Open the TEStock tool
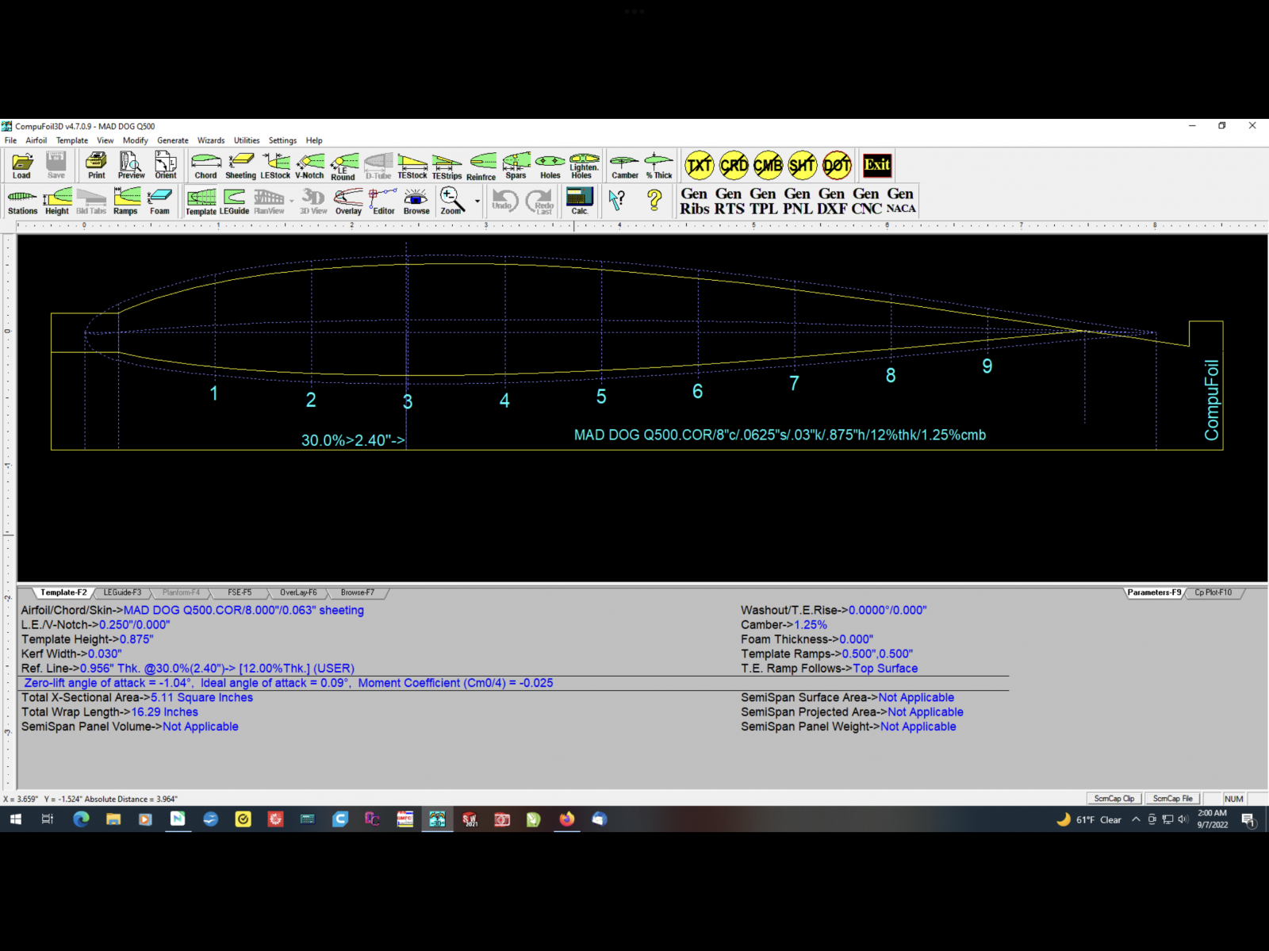This screenshot has width=1269, height=951. (412, 166)
